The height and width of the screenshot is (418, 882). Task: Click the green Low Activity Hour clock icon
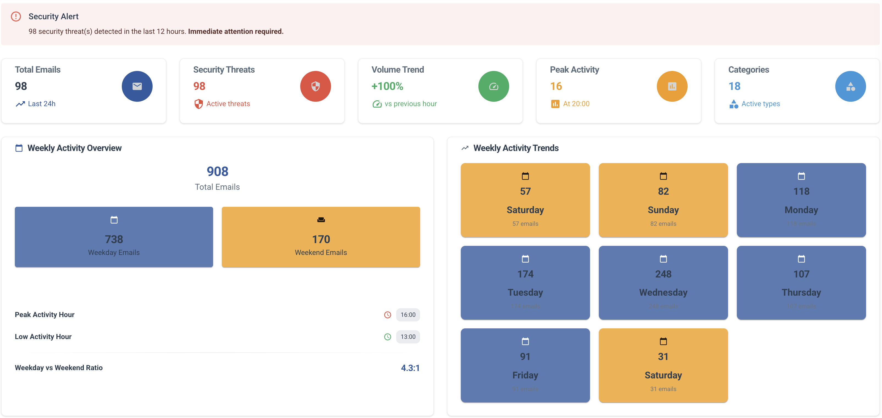388,337
